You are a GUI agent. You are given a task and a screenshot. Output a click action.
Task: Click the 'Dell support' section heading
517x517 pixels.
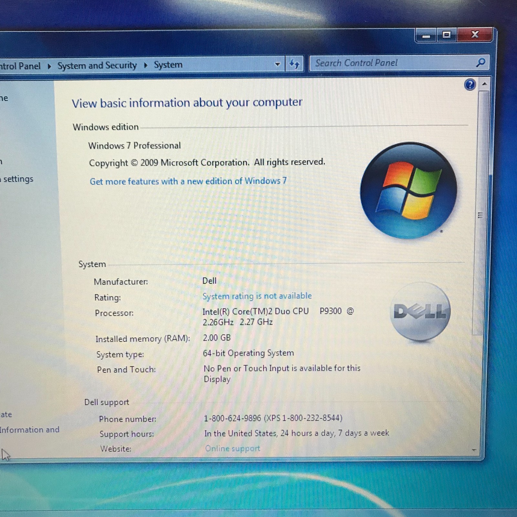[x=107, y=402]
